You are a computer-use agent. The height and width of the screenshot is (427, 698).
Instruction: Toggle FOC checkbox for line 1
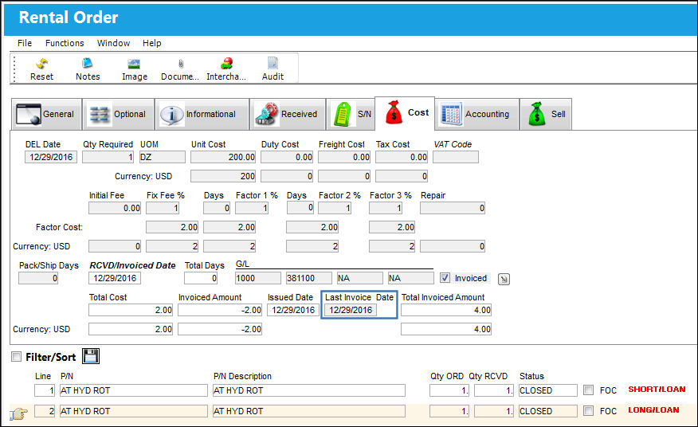coord(588,390)
